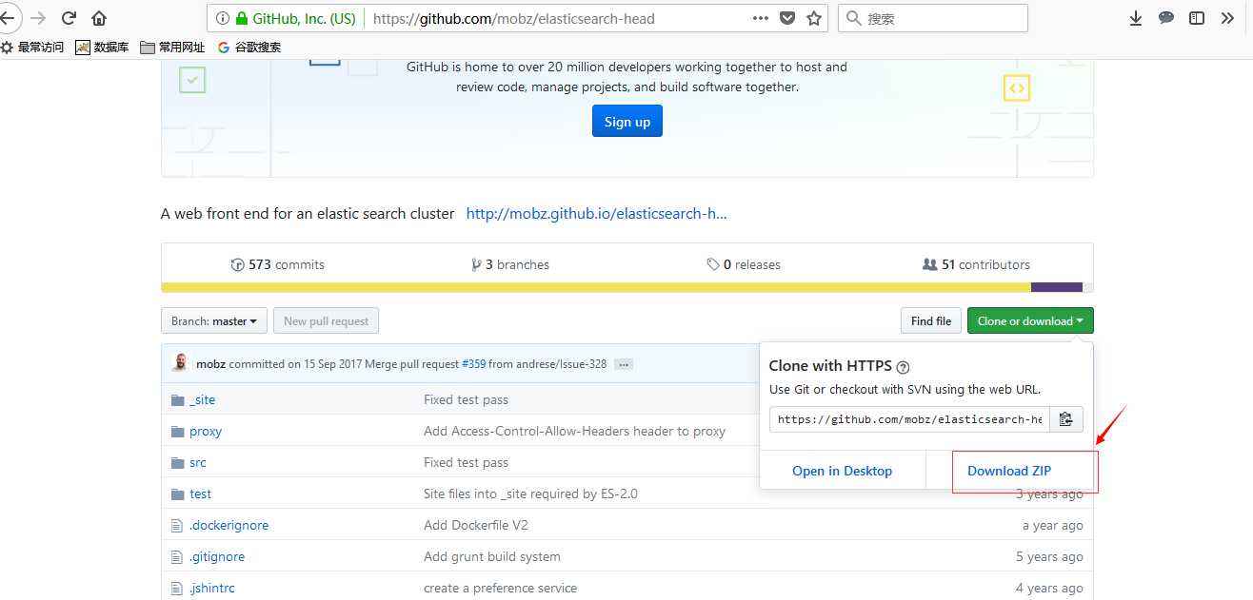
Task: Go to the browser home page
Action: tap(99, 18)
